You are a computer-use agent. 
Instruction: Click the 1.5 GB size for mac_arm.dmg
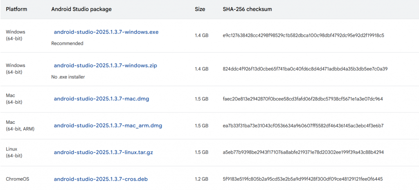[x=201, y=125]
